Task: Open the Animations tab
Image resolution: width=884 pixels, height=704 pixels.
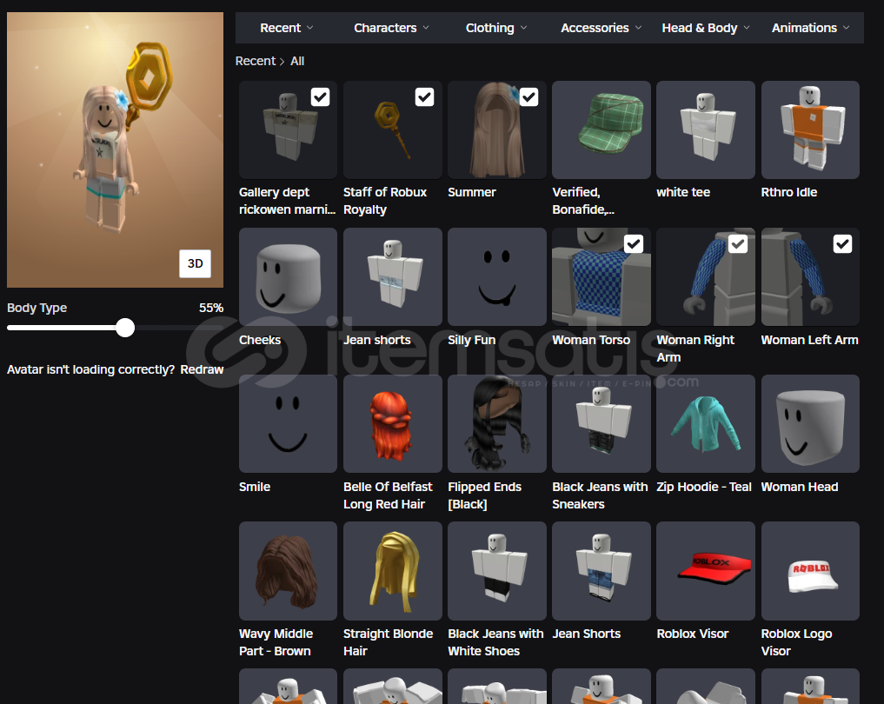Action: (805, 28)
